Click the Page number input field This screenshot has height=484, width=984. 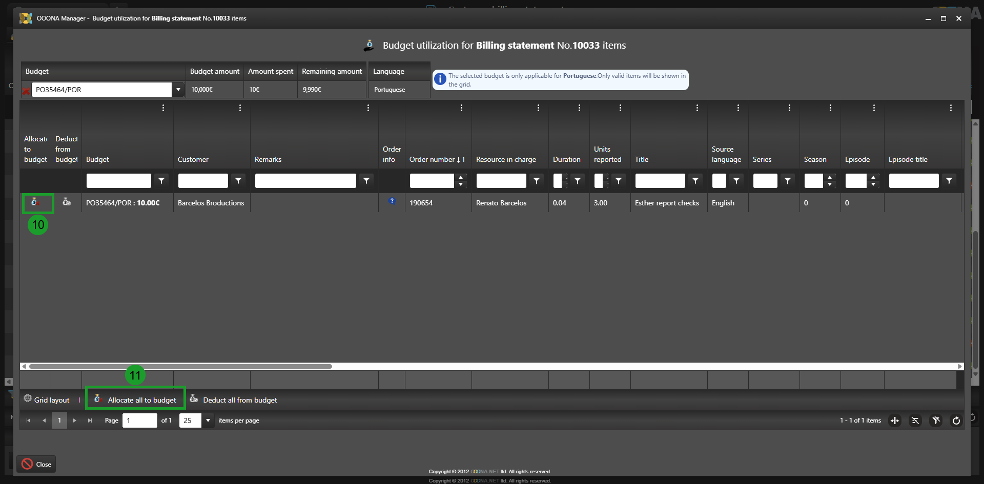(x=139, y=420)
